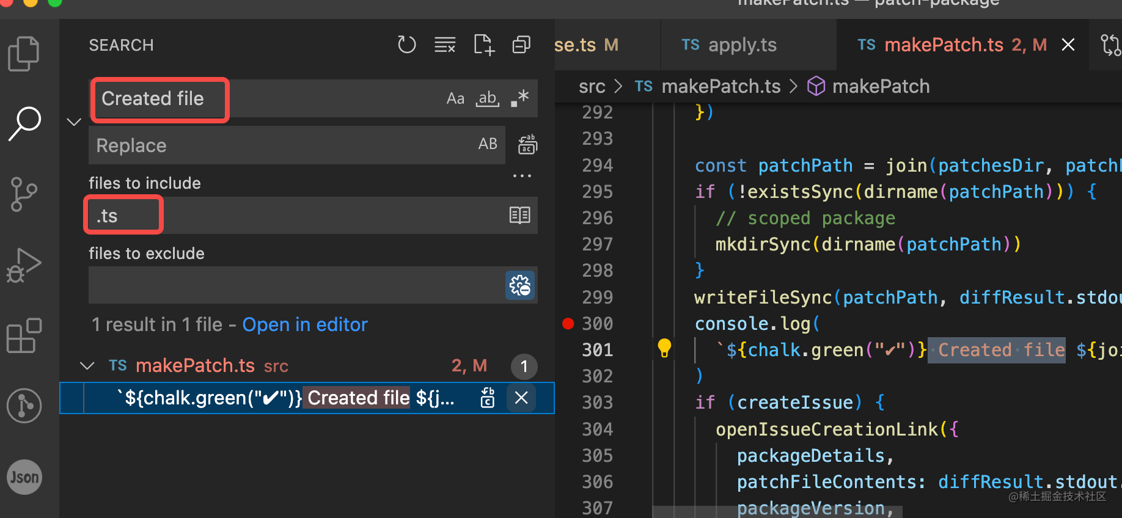The width and height of the screenshot is (1122, 518).
Task: Collapse the makePatch.ts search result group
Action: (87, 366)
